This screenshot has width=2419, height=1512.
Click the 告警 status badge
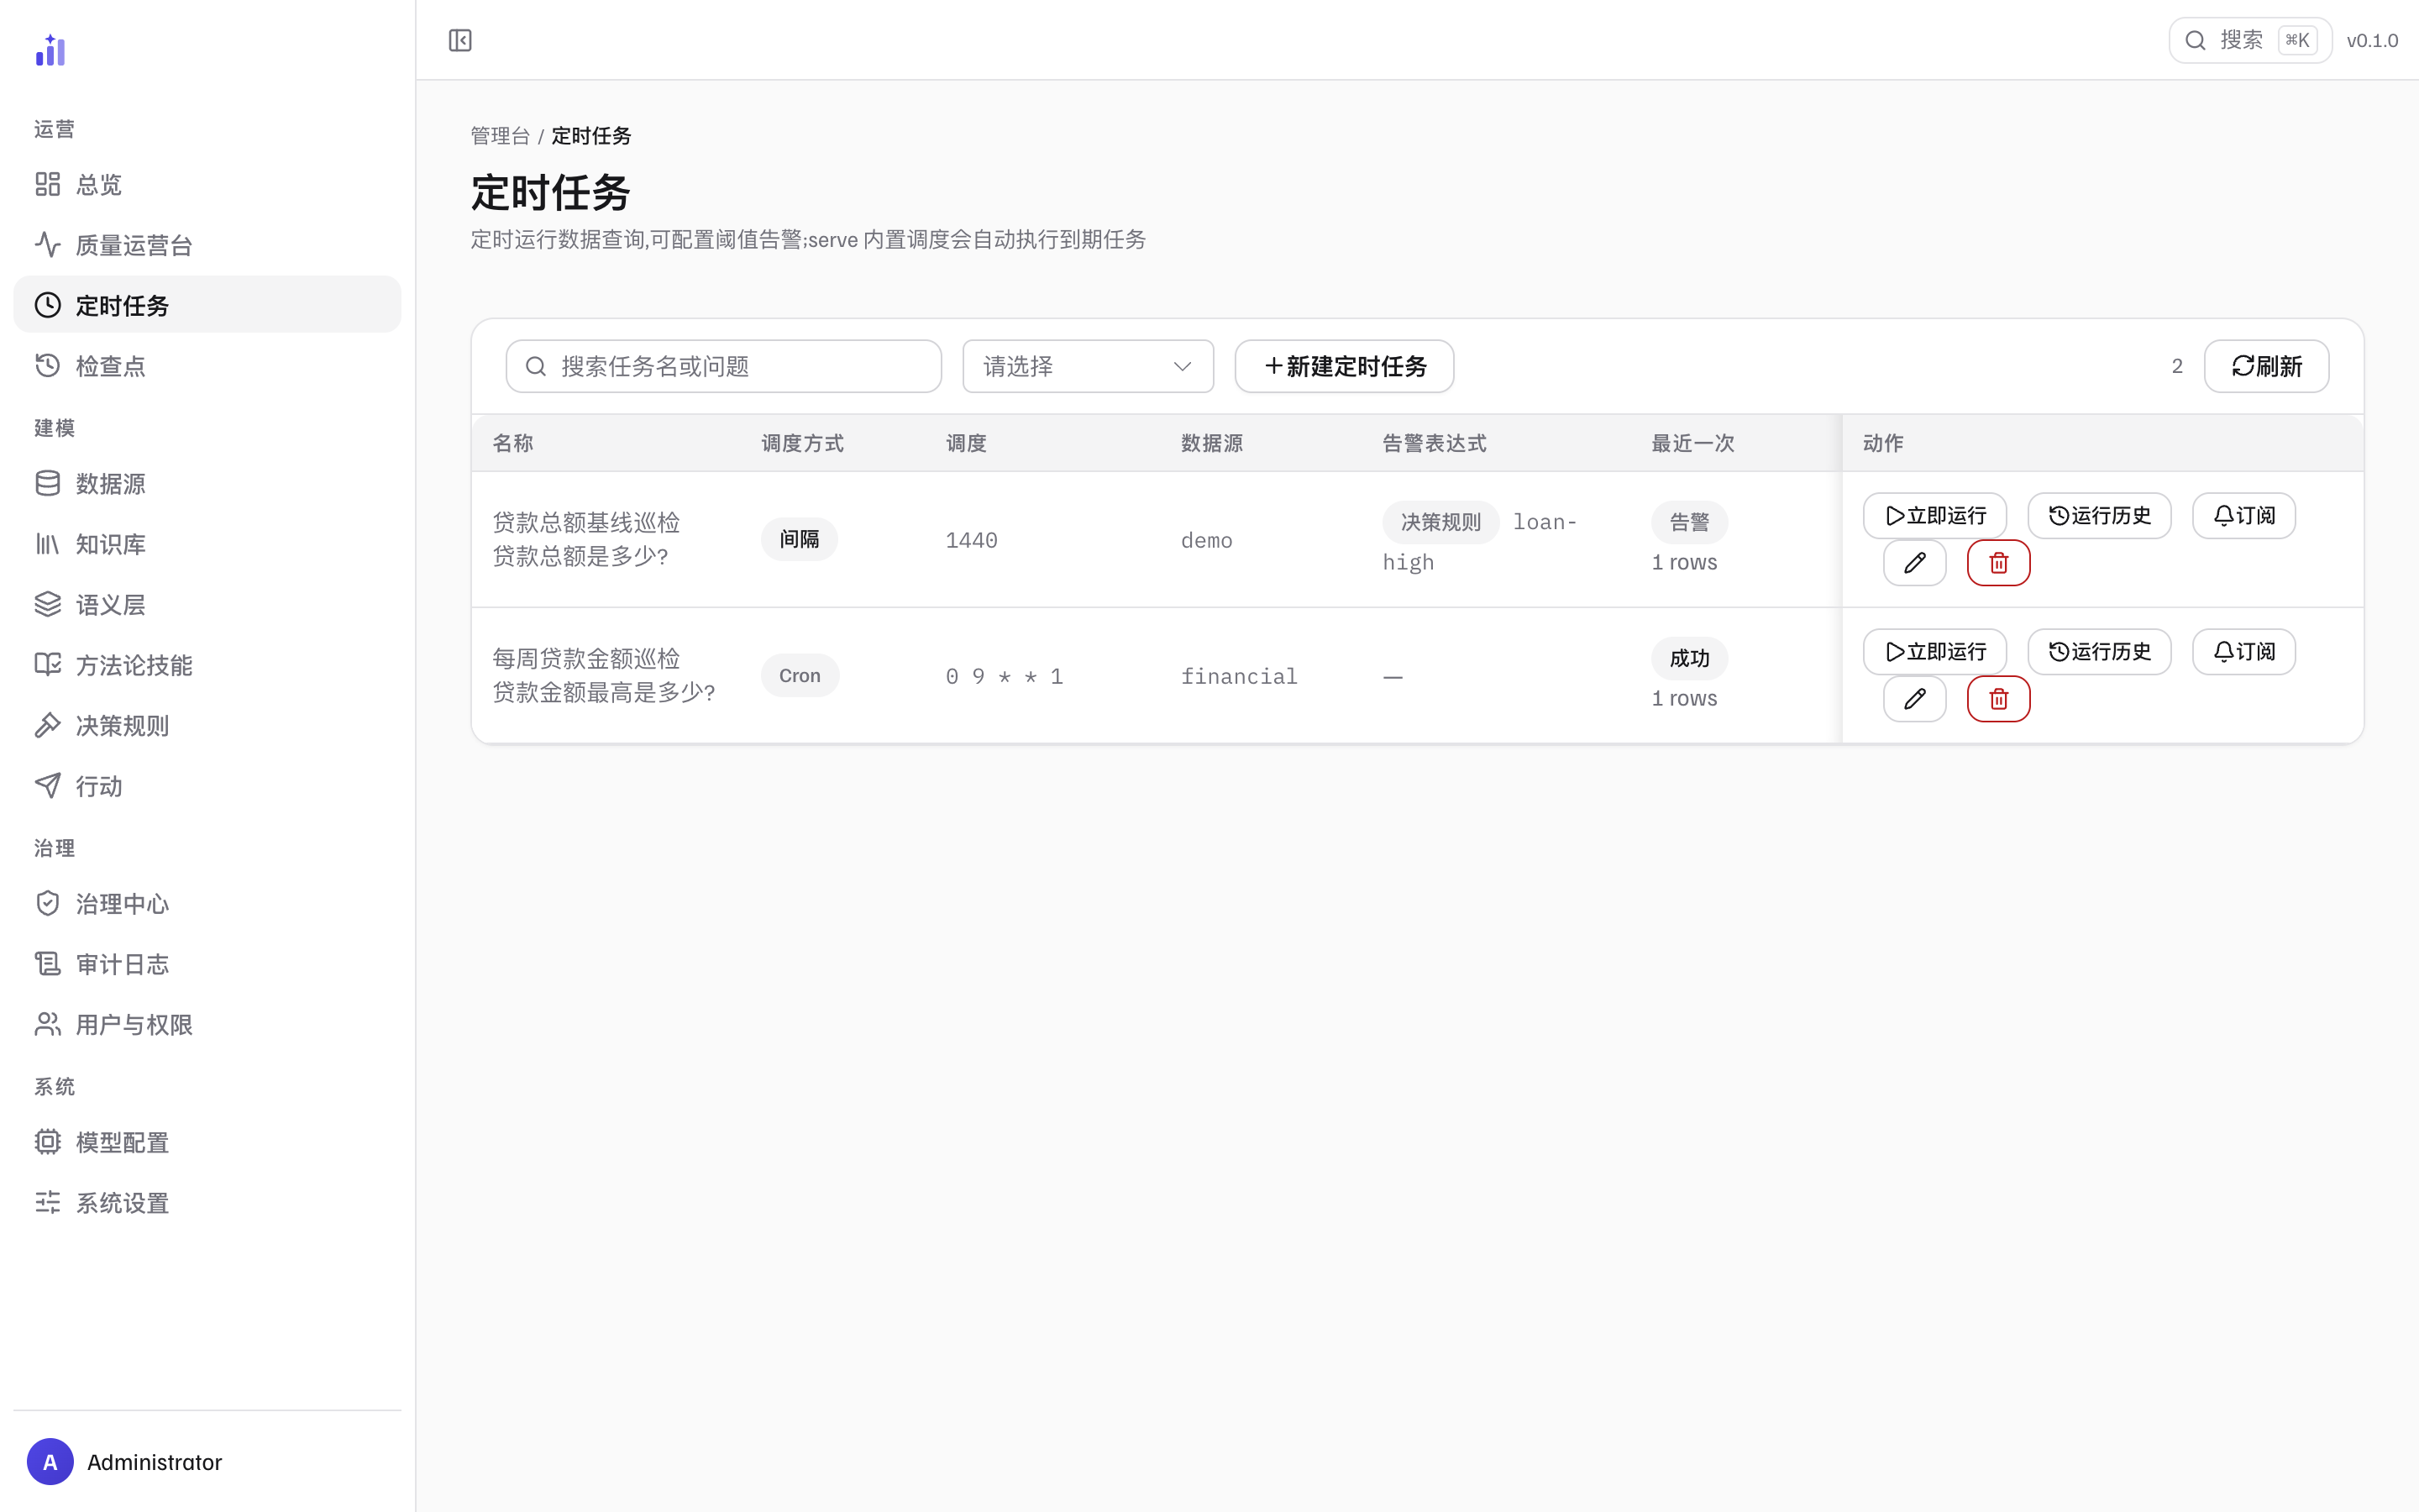point(1689,522)
